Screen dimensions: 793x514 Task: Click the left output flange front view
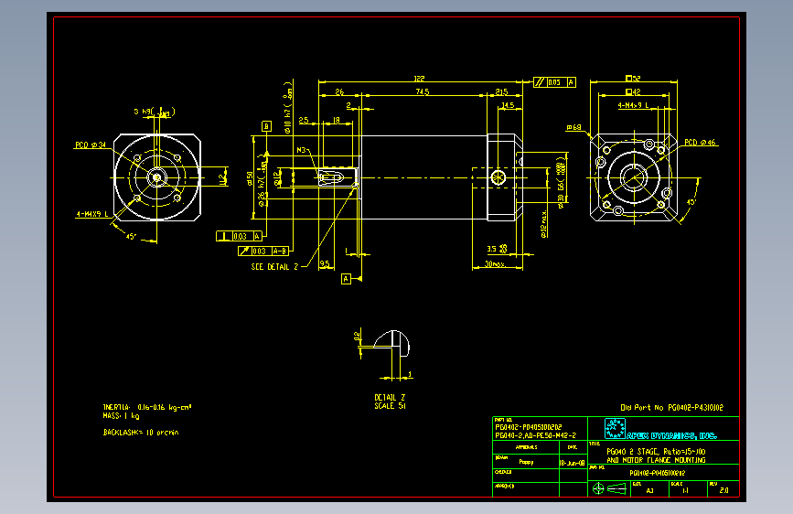[x=157, y=177]
